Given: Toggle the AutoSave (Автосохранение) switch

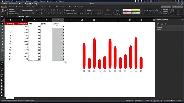Looking at the screenshot, I should point(21,4).
